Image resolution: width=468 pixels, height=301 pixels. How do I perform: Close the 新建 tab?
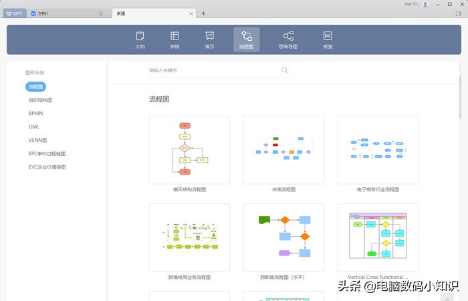pyautogui.click(x=191, y=13)
